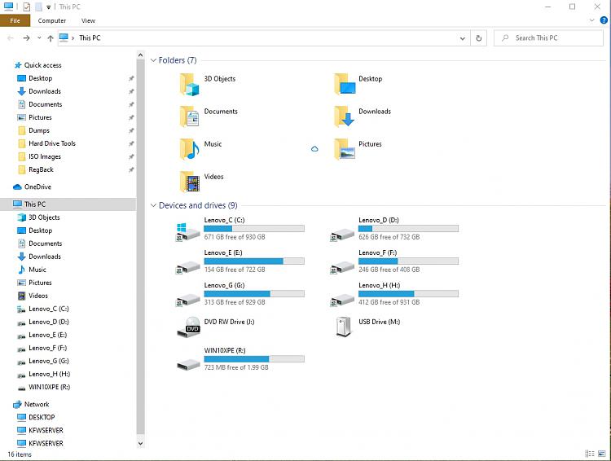Click the OneDrive cloud status icon beside Music
The image size is (611, 461).
(314, 149)
